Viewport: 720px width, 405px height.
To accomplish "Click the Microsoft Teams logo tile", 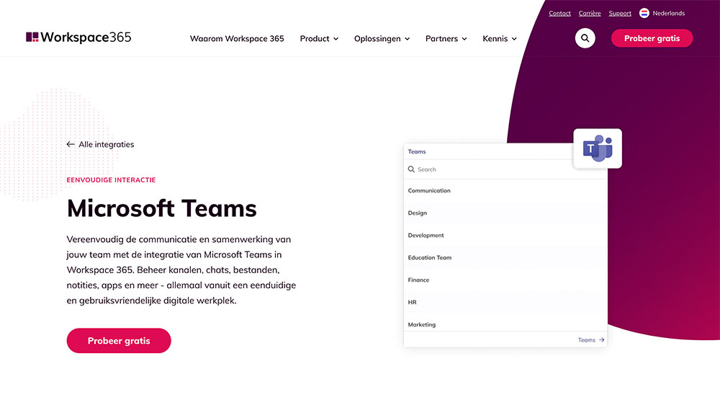I will pos(598,148).
